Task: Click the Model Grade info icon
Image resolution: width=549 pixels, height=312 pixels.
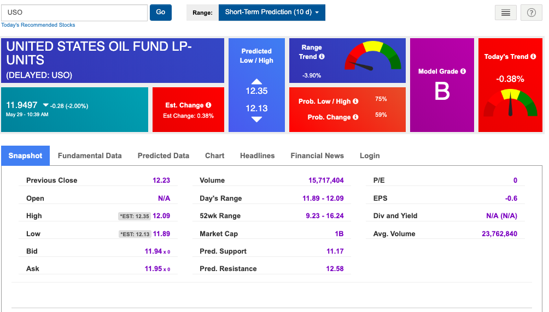Action: pyautogui.click(x=463, y=71)
